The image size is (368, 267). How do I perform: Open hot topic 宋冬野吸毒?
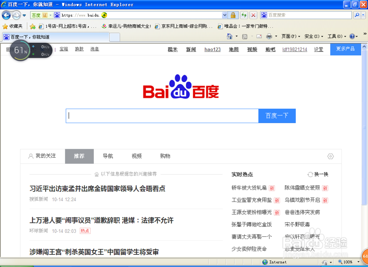297,224
